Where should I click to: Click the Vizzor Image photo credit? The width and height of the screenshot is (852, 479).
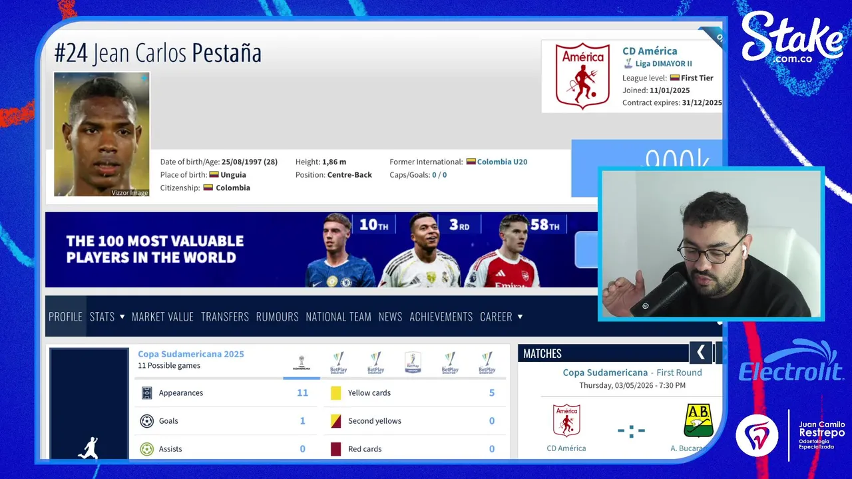(129, 193)
